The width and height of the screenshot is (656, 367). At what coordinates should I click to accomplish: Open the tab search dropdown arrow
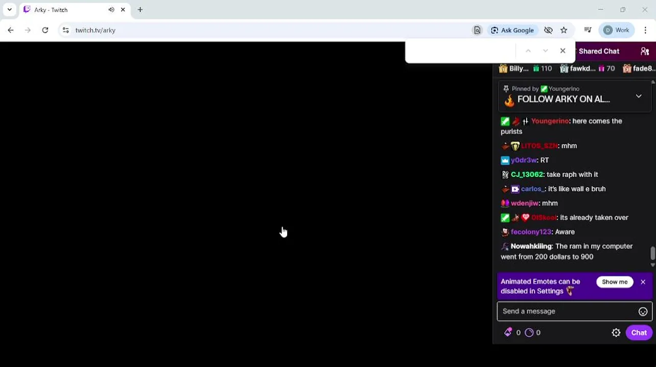click(9, 10)
